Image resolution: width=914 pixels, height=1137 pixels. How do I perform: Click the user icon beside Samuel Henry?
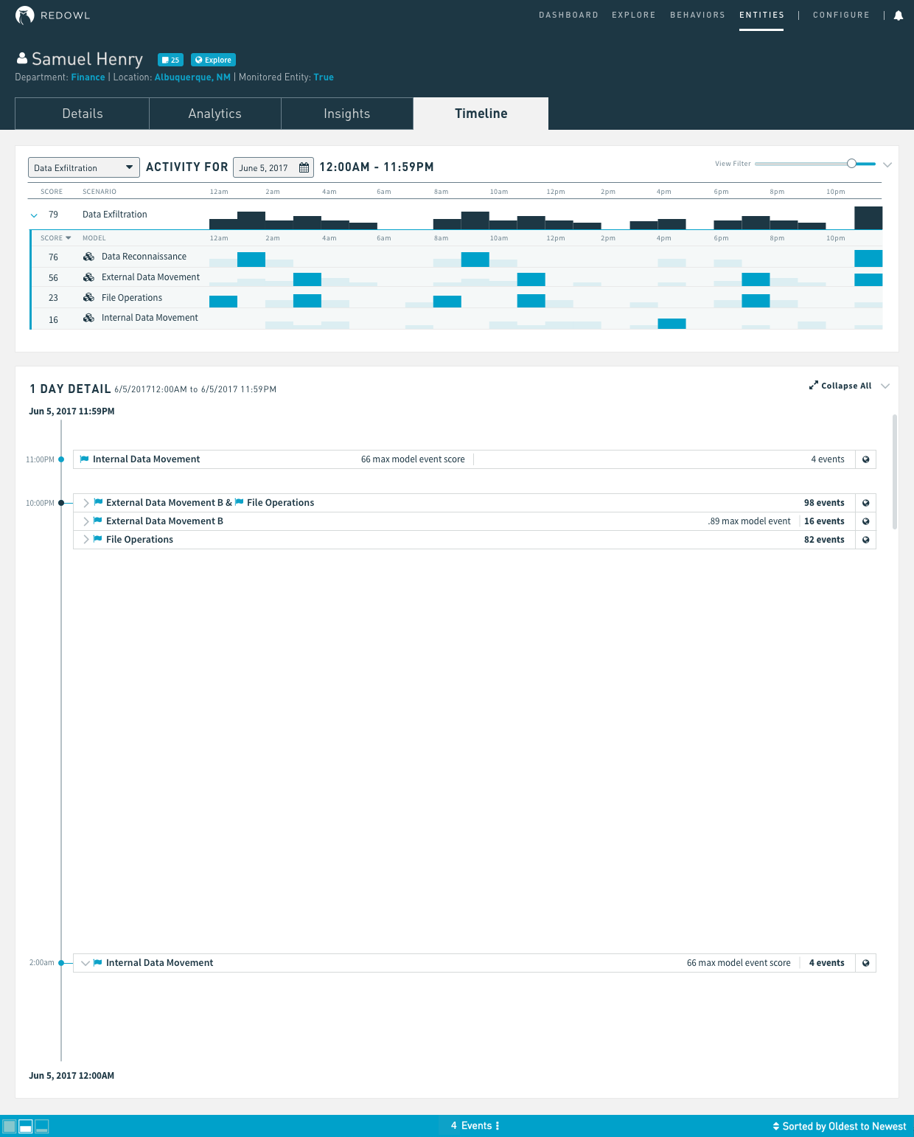tap(22, 58)
